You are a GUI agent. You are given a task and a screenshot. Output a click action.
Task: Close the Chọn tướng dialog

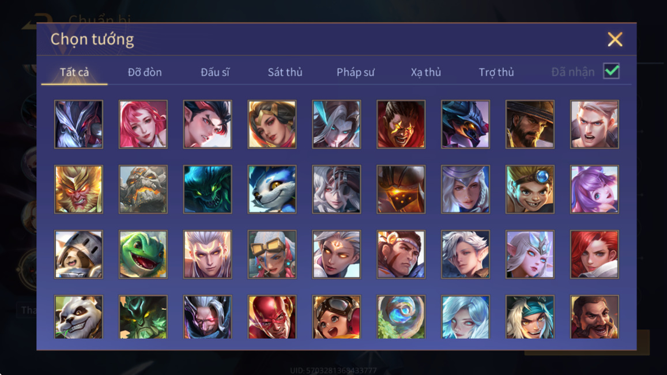click(615, 39)
